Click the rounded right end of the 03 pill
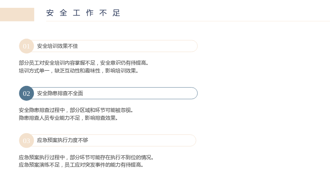This screenshot has height=185, width=330. point(193,141)
